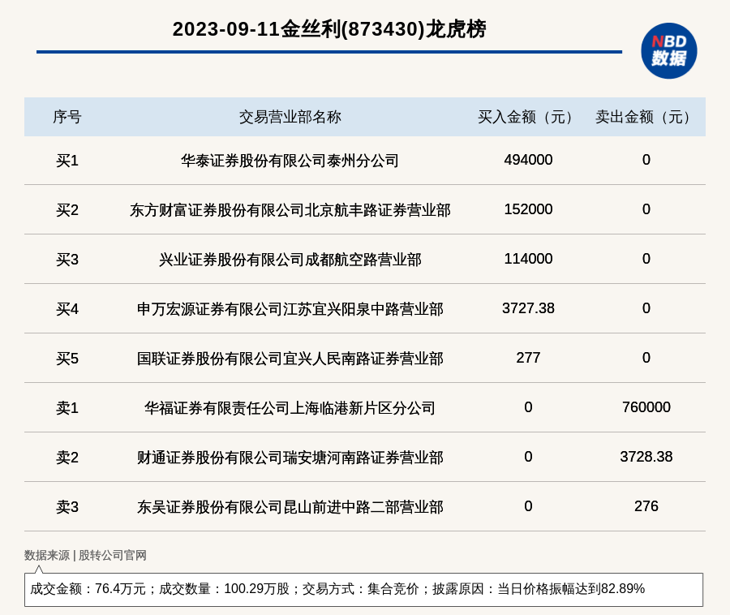The image size is (730, 615).
Task: Click the 卖出金额（元） column header
Action: coord(646,117)
